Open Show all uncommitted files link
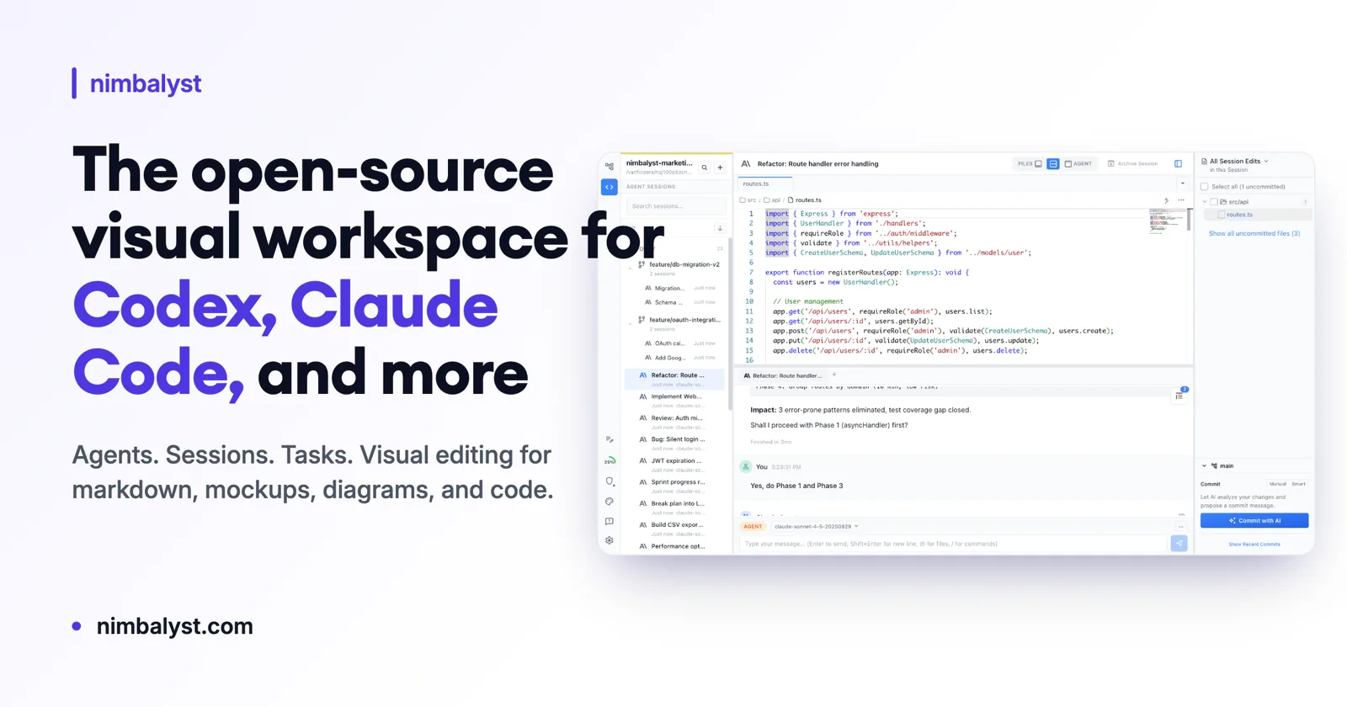Viewport: 1347px width, 707px height. point(1254,233)
